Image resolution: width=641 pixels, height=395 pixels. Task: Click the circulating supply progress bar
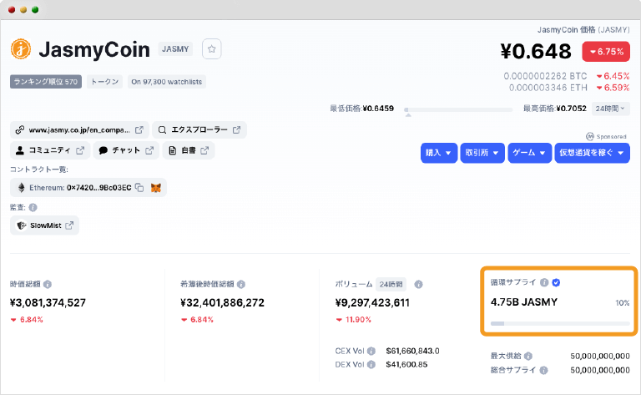point(560,323)
